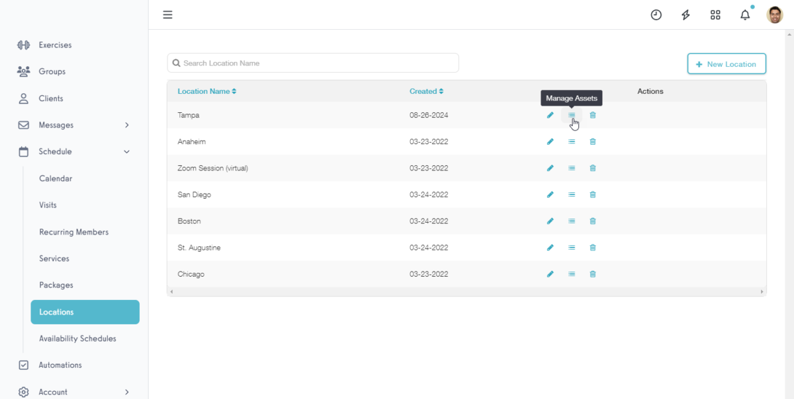Click the clock history icon in the top bar
Viewport: 794px width, 399px height.
click(x=656, y=14)
